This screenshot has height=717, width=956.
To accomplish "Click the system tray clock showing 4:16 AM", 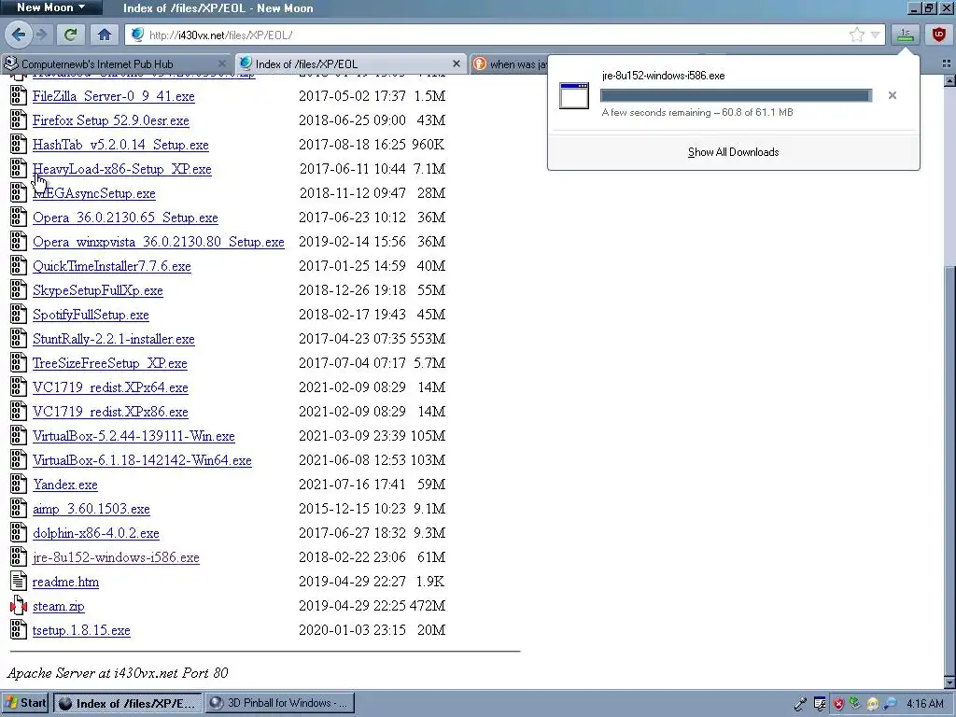I will pos(925,704).
